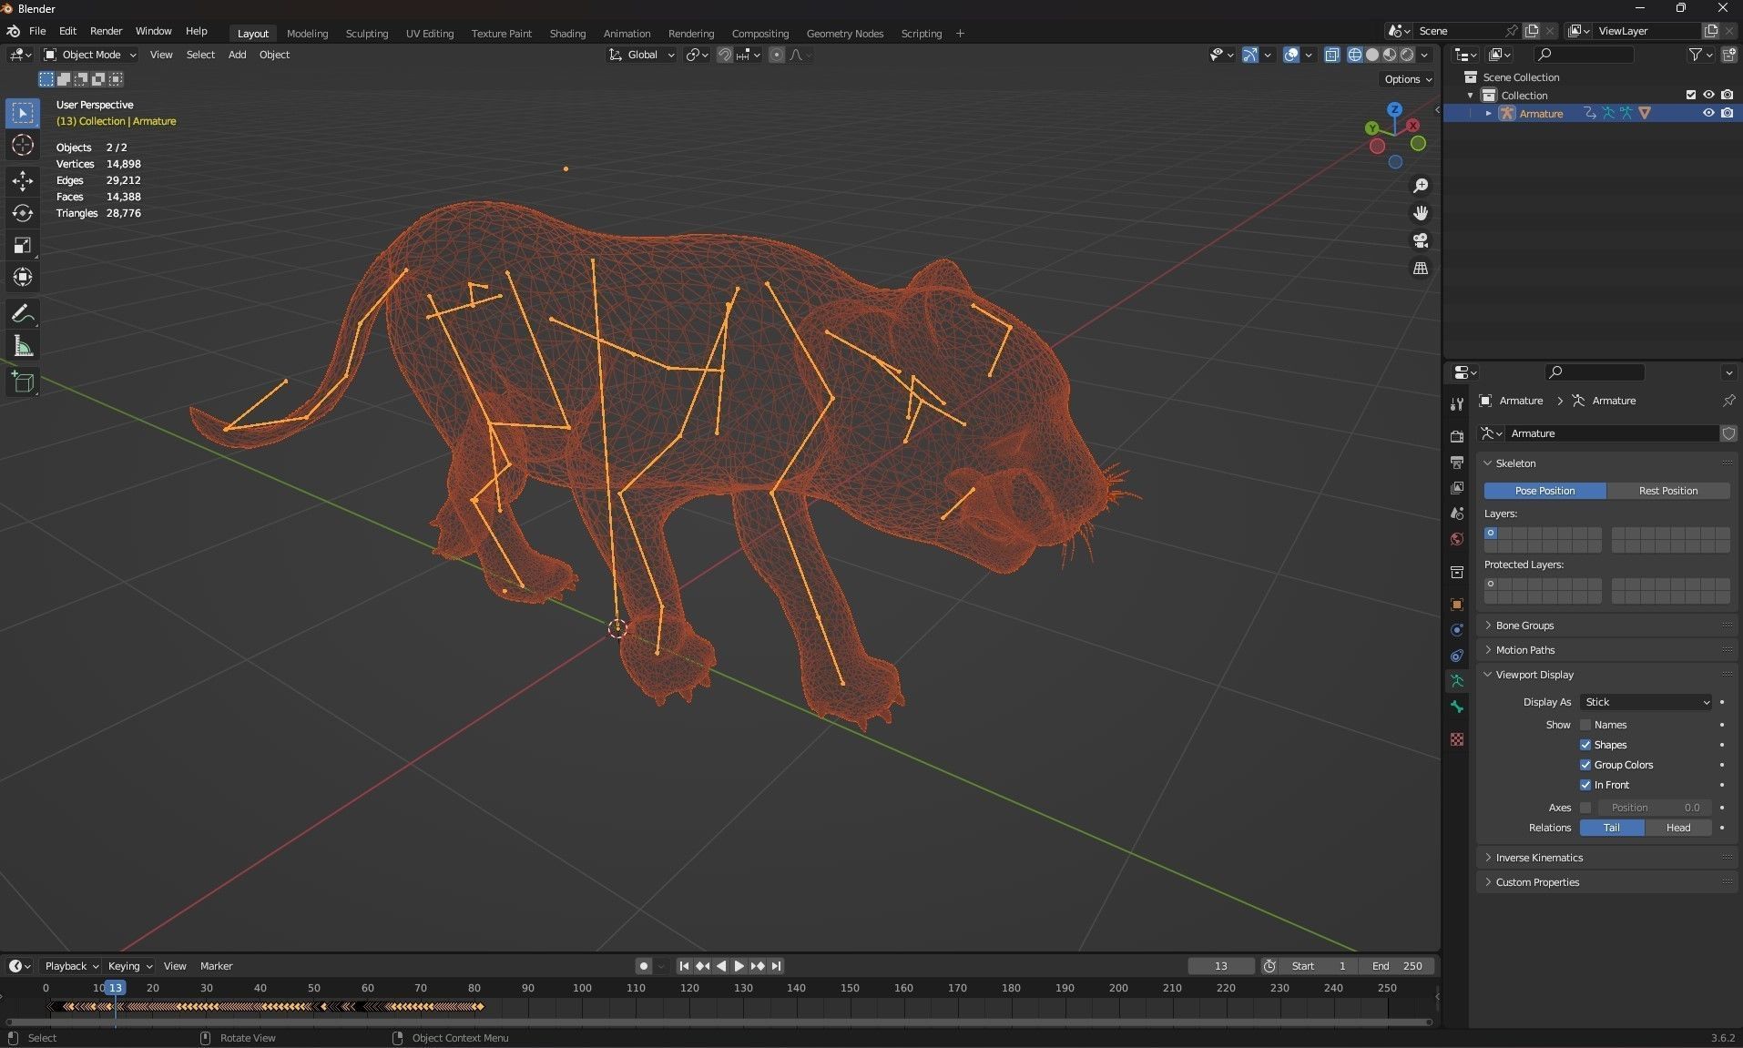Toggle X-ray display in viewport header

click(1332, 55)
